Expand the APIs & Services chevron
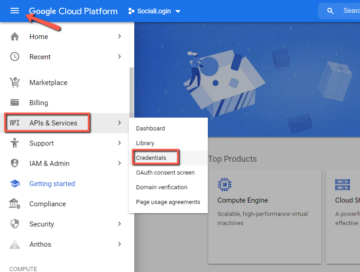 coord(120,123)
